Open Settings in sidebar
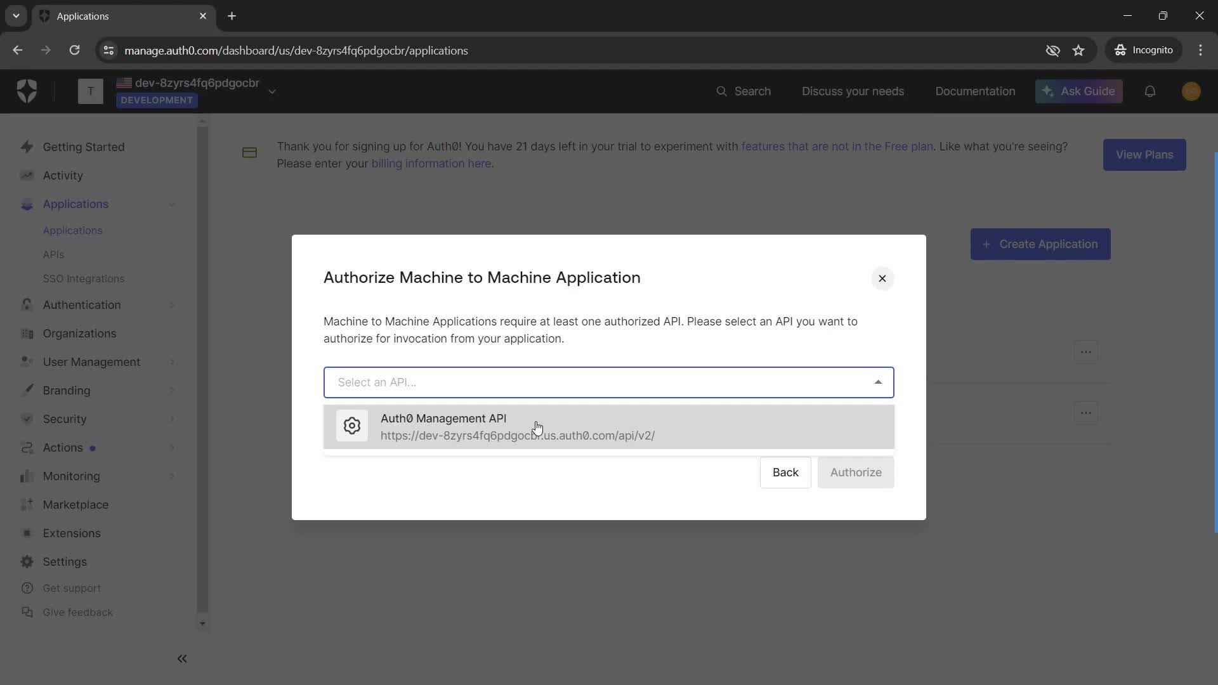 [x=65, y=561]
